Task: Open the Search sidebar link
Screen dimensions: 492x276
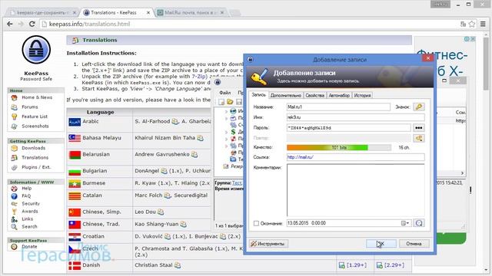Action: pyautogui.click(x=29, y=227)
